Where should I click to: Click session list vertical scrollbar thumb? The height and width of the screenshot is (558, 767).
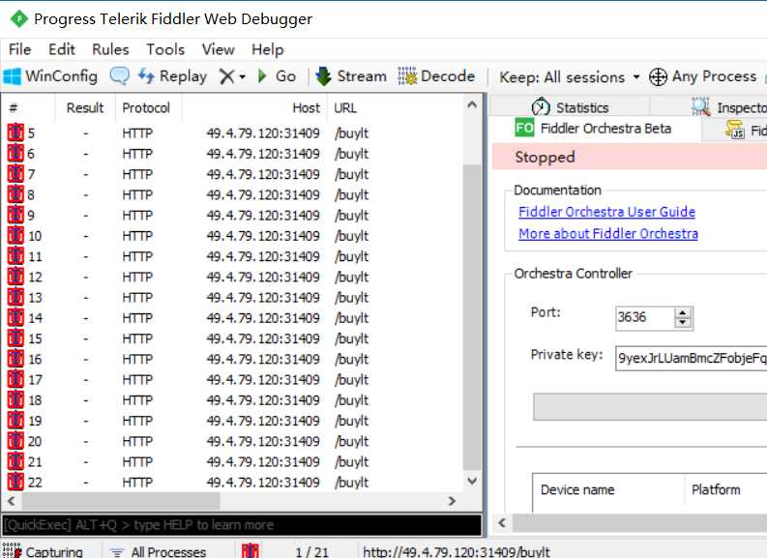click(472, 318)
